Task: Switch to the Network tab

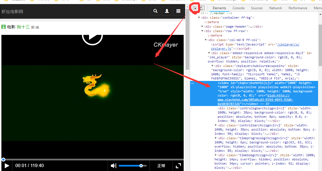Action: coord(276,8)
